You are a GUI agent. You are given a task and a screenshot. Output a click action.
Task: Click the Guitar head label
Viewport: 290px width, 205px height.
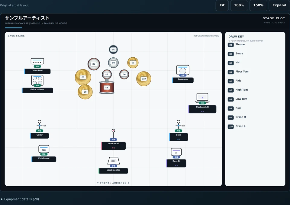click(x=37, y=71)
